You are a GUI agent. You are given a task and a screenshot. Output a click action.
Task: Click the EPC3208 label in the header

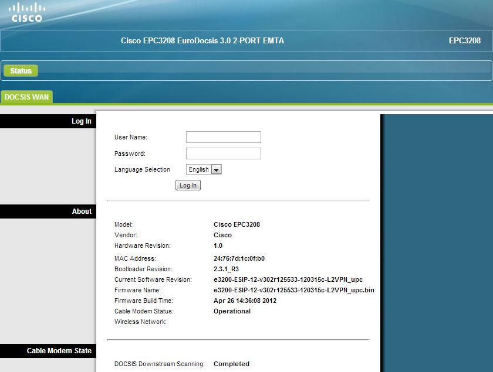coord(465,40)
